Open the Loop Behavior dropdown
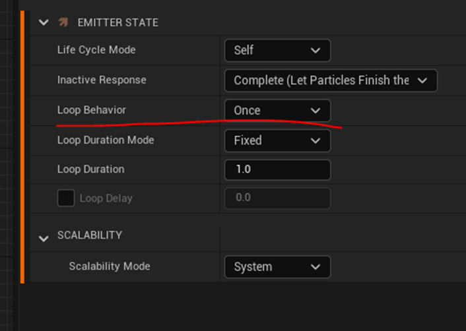 coord(277,110)
